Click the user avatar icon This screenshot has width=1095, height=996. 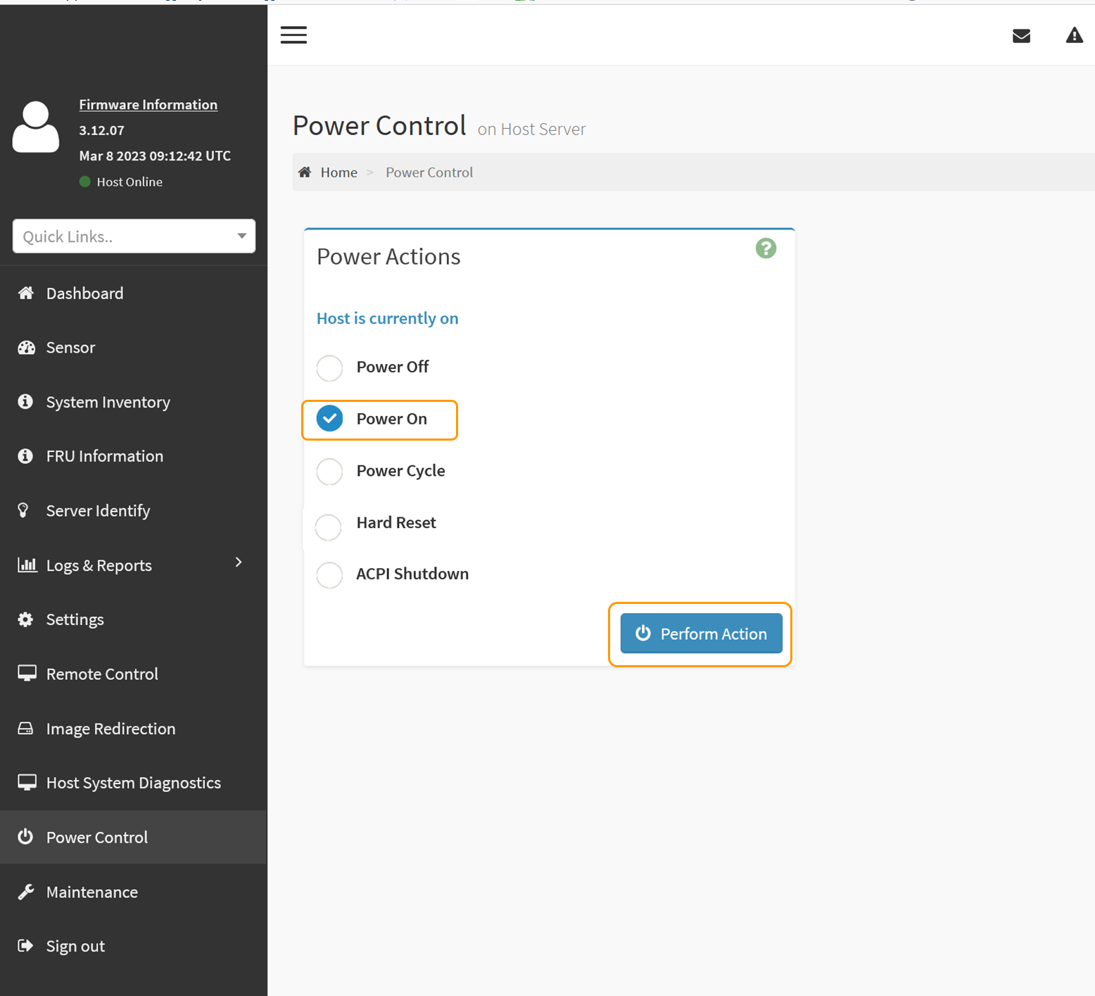pyautogui.click(x=36, y=127)
